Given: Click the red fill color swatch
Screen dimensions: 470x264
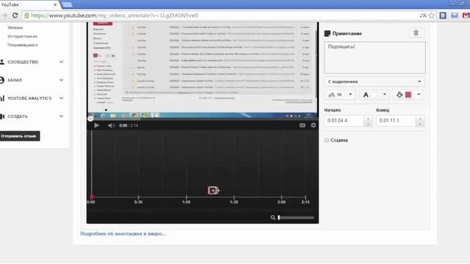Looking at the screenshot, I should coord(408,95).
